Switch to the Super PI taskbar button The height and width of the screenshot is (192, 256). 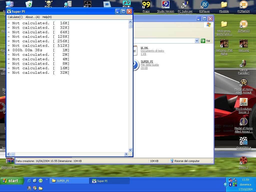tap(109, 181)
